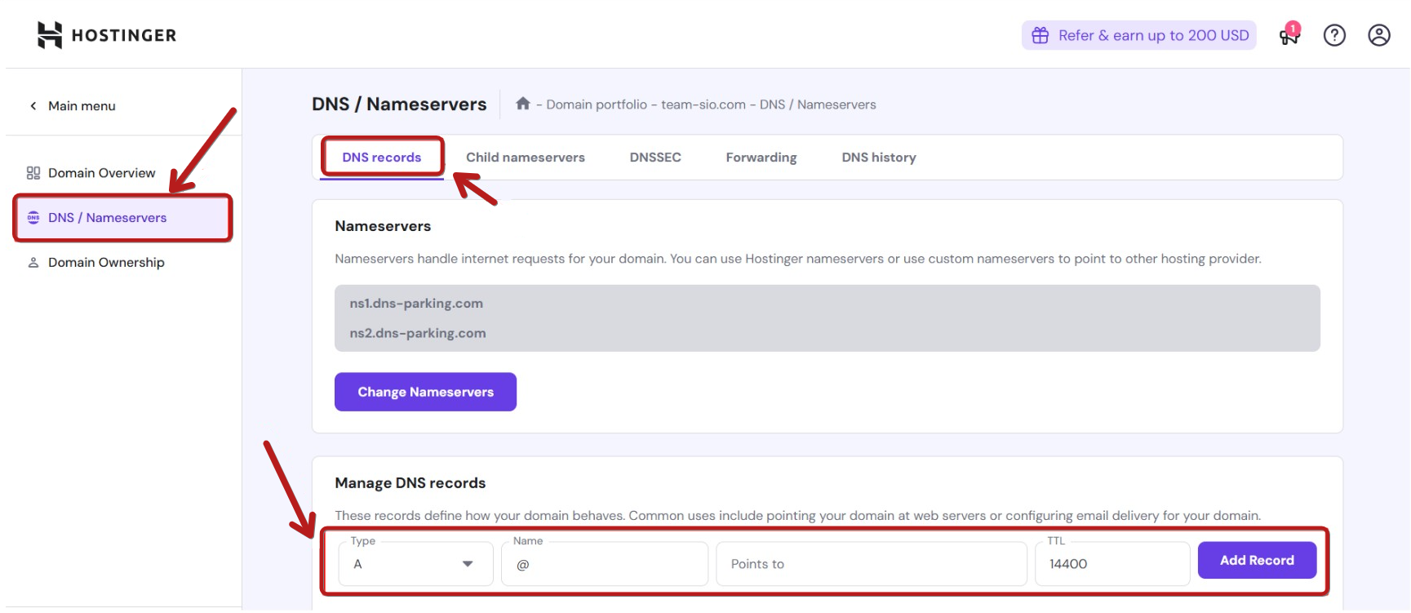
Task: Click the back chevron beside Main menu
Action: coord(33,106)
